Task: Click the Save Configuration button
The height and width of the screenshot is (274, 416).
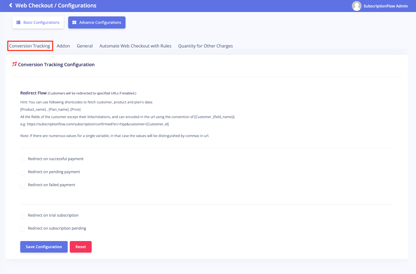Action: (44, 247)
